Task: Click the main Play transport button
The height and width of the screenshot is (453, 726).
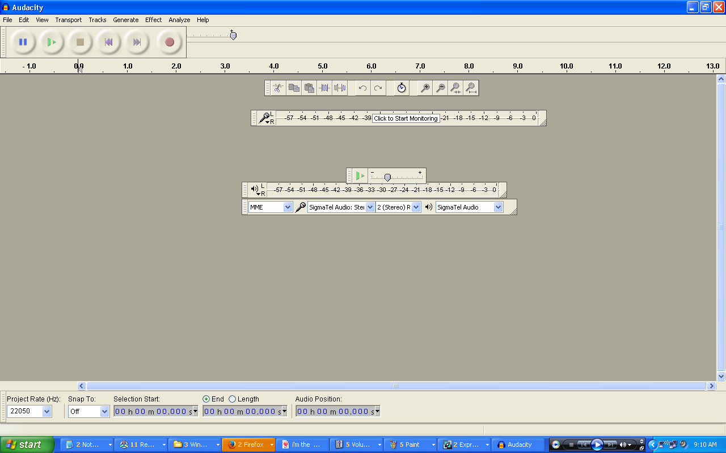Action: click(x=52, y=42)
